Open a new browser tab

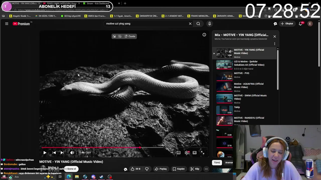pos(125,3)
